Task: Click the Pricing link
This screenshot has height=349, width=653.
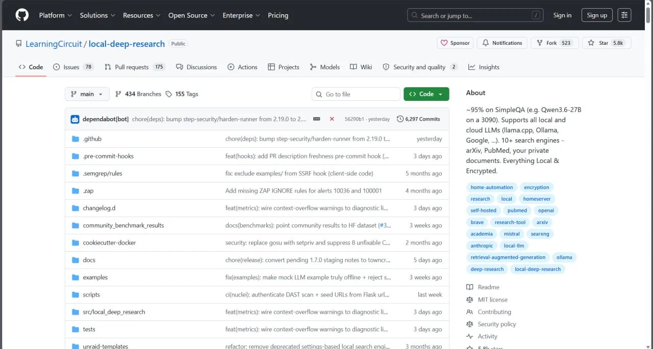Action: coord(278,15)
